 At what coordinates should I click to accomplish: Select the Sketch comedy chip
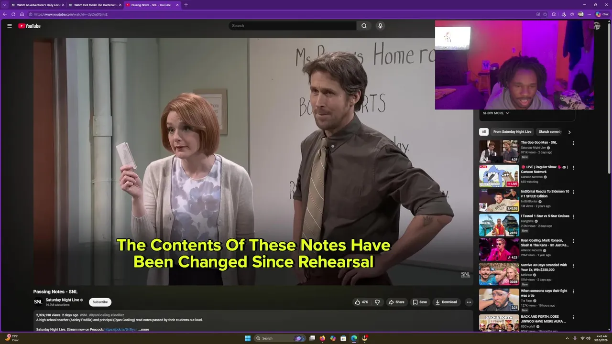tap(550, 132)
